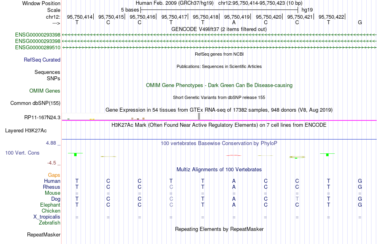Click the GENCODE V49lift37 track title

click(x=219, y=29)
